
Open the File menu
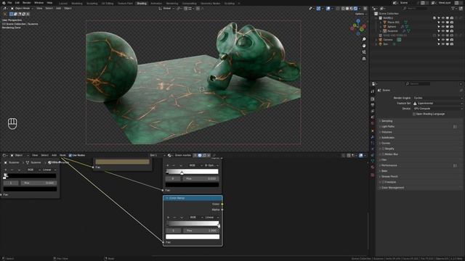click(9, 3)
